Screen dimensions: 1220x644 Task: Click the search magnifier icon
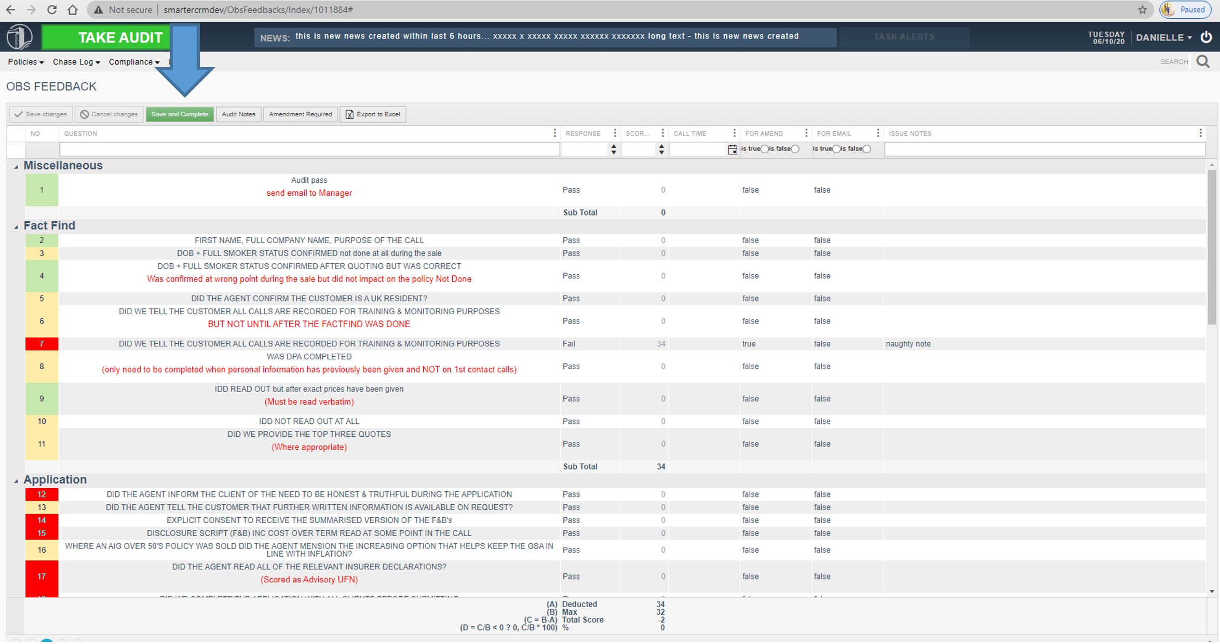(1203, 62)
